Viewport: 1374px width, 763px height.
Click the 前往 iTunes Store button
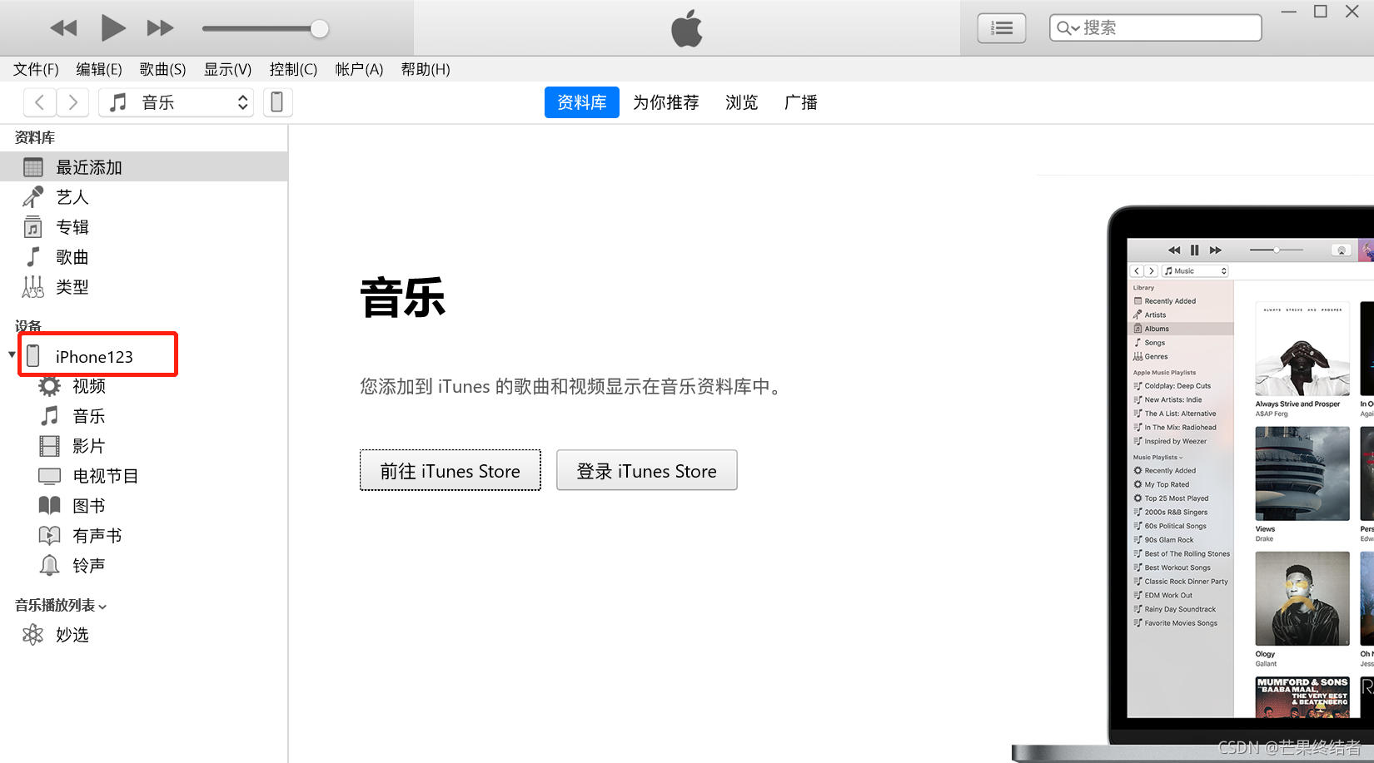tap(451, 470)
